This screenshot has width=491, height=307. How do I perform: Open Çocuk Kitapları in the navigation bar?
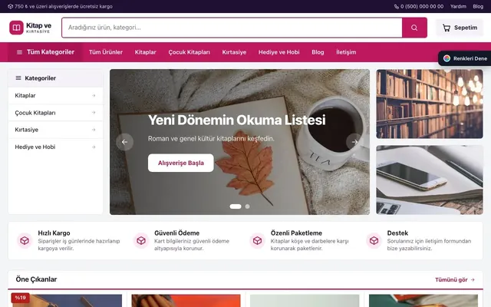click(x=189, y=52)
